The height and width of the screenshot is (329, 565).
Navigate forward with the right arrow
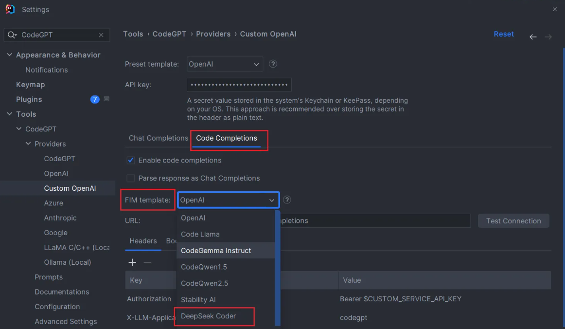click(548, 37)
